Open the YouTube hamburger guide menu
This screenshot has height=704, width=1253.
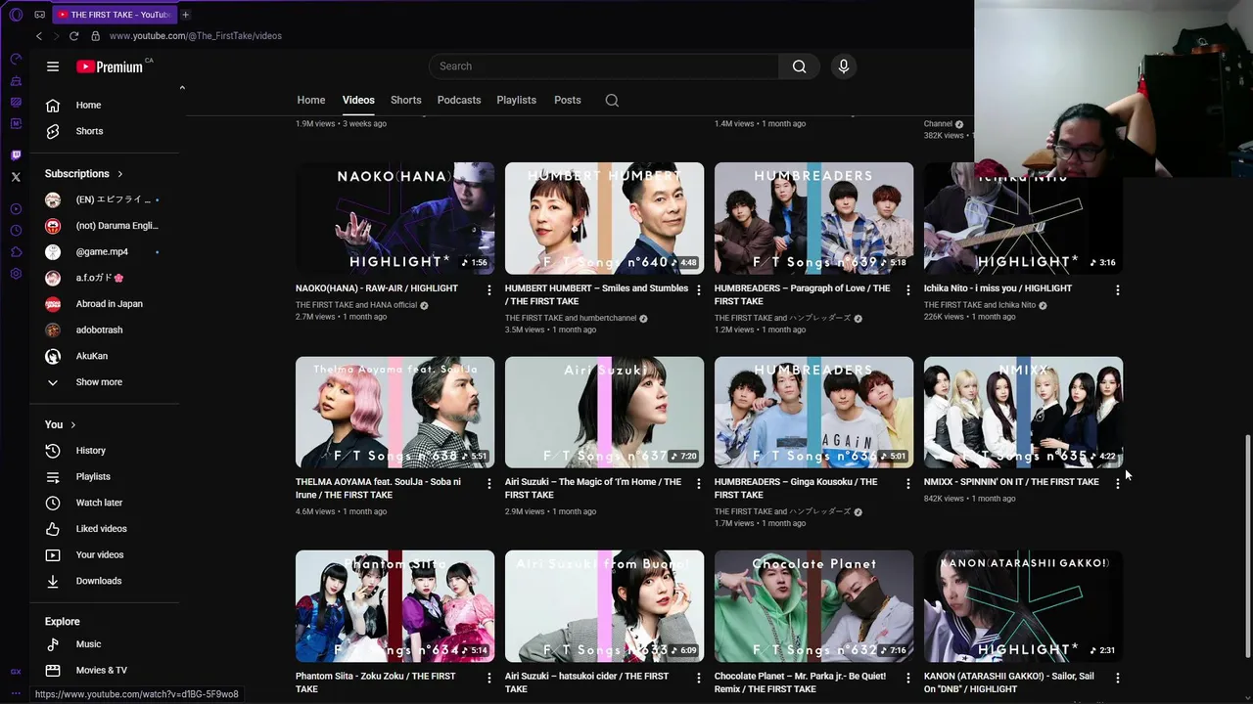(53, 66)
